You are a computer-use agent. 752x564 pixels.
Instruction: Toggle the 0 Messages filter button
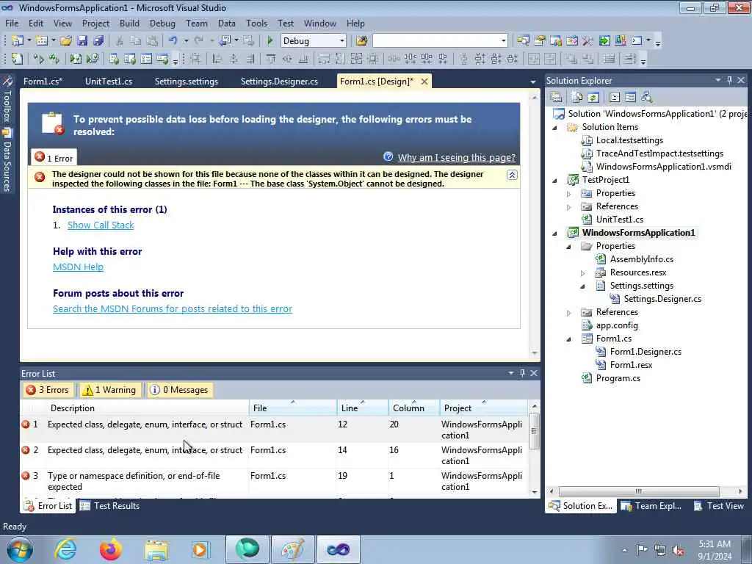point(179,390)
